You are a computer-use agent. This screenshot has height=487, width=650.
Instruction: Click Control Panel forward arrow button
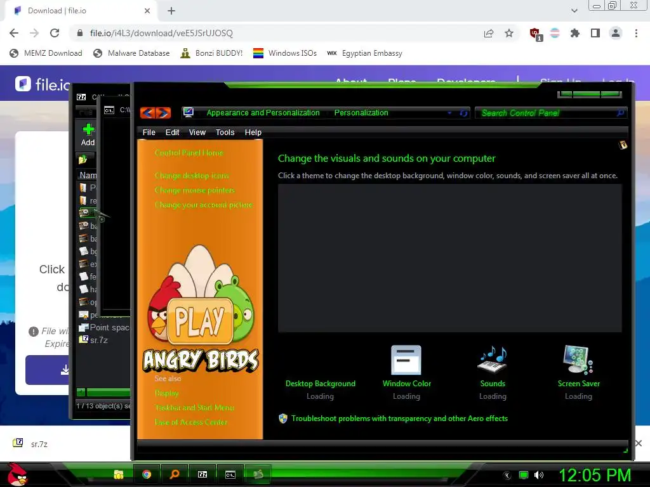tap(163, 113)
